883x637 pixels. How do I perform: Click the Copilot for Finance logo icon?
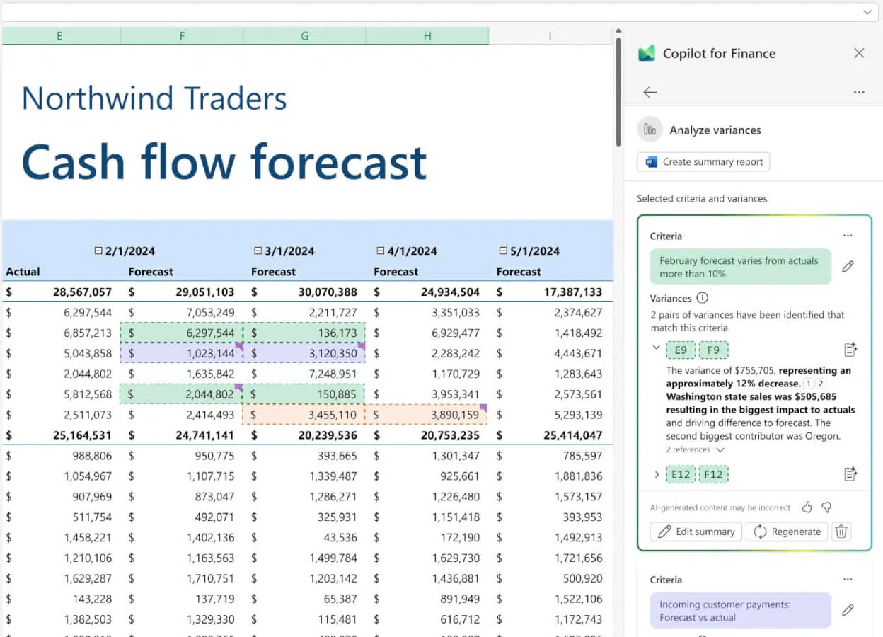(x=647, y=54)
